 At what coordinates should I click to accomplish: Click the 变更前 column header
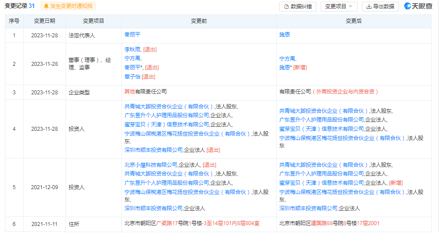[x=199, y=21]
